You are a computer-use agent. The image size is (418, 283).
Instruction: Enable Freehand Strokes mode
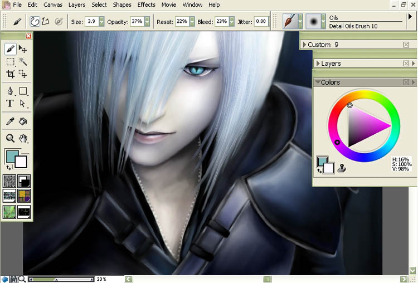coord(35,21)
